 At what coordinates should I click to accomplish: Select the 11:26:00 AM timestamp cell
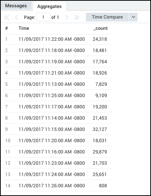[52, 185]
